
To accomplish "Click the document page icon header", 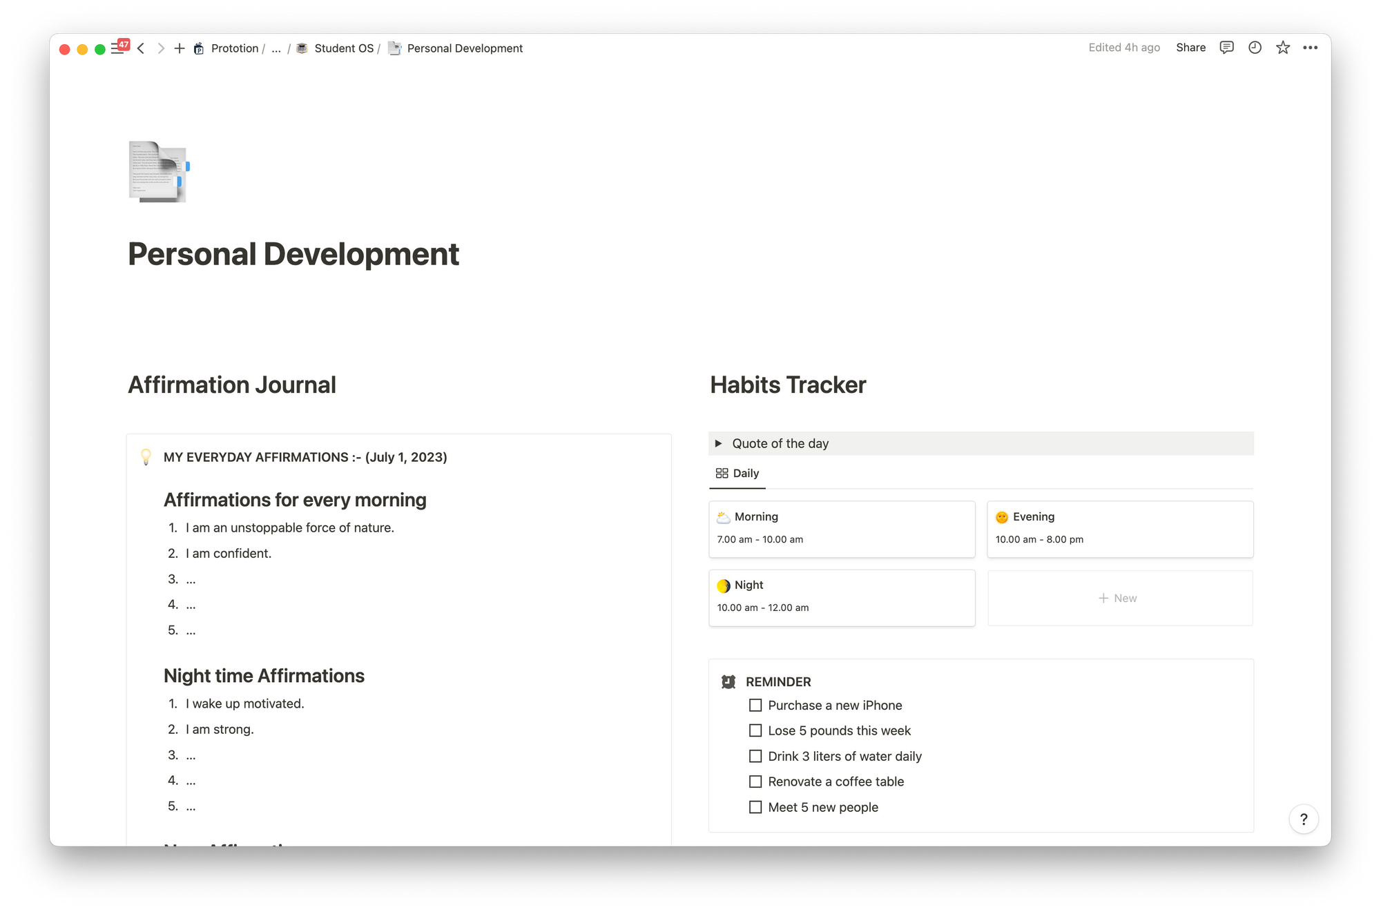I will 159,171.
